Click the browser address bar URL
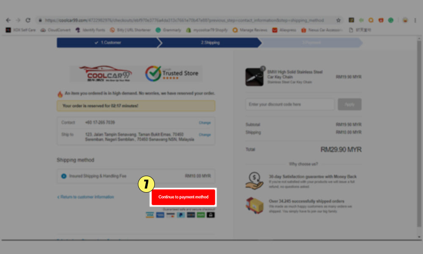The image size is (423, 254). pos(184,20)
